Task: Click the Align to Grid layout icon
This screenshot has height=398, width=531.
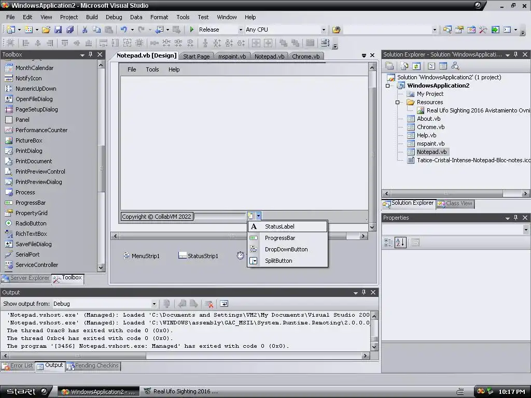Action: pos(10,43)
